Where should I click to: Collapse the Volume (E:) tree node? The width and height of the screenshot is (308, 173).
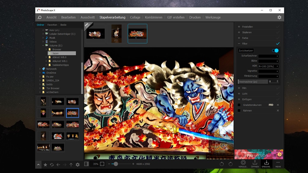[x=43, y=46]
